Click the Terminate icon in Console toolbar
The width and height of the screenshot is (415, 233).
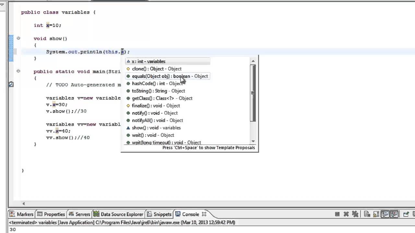coord(337,214)
